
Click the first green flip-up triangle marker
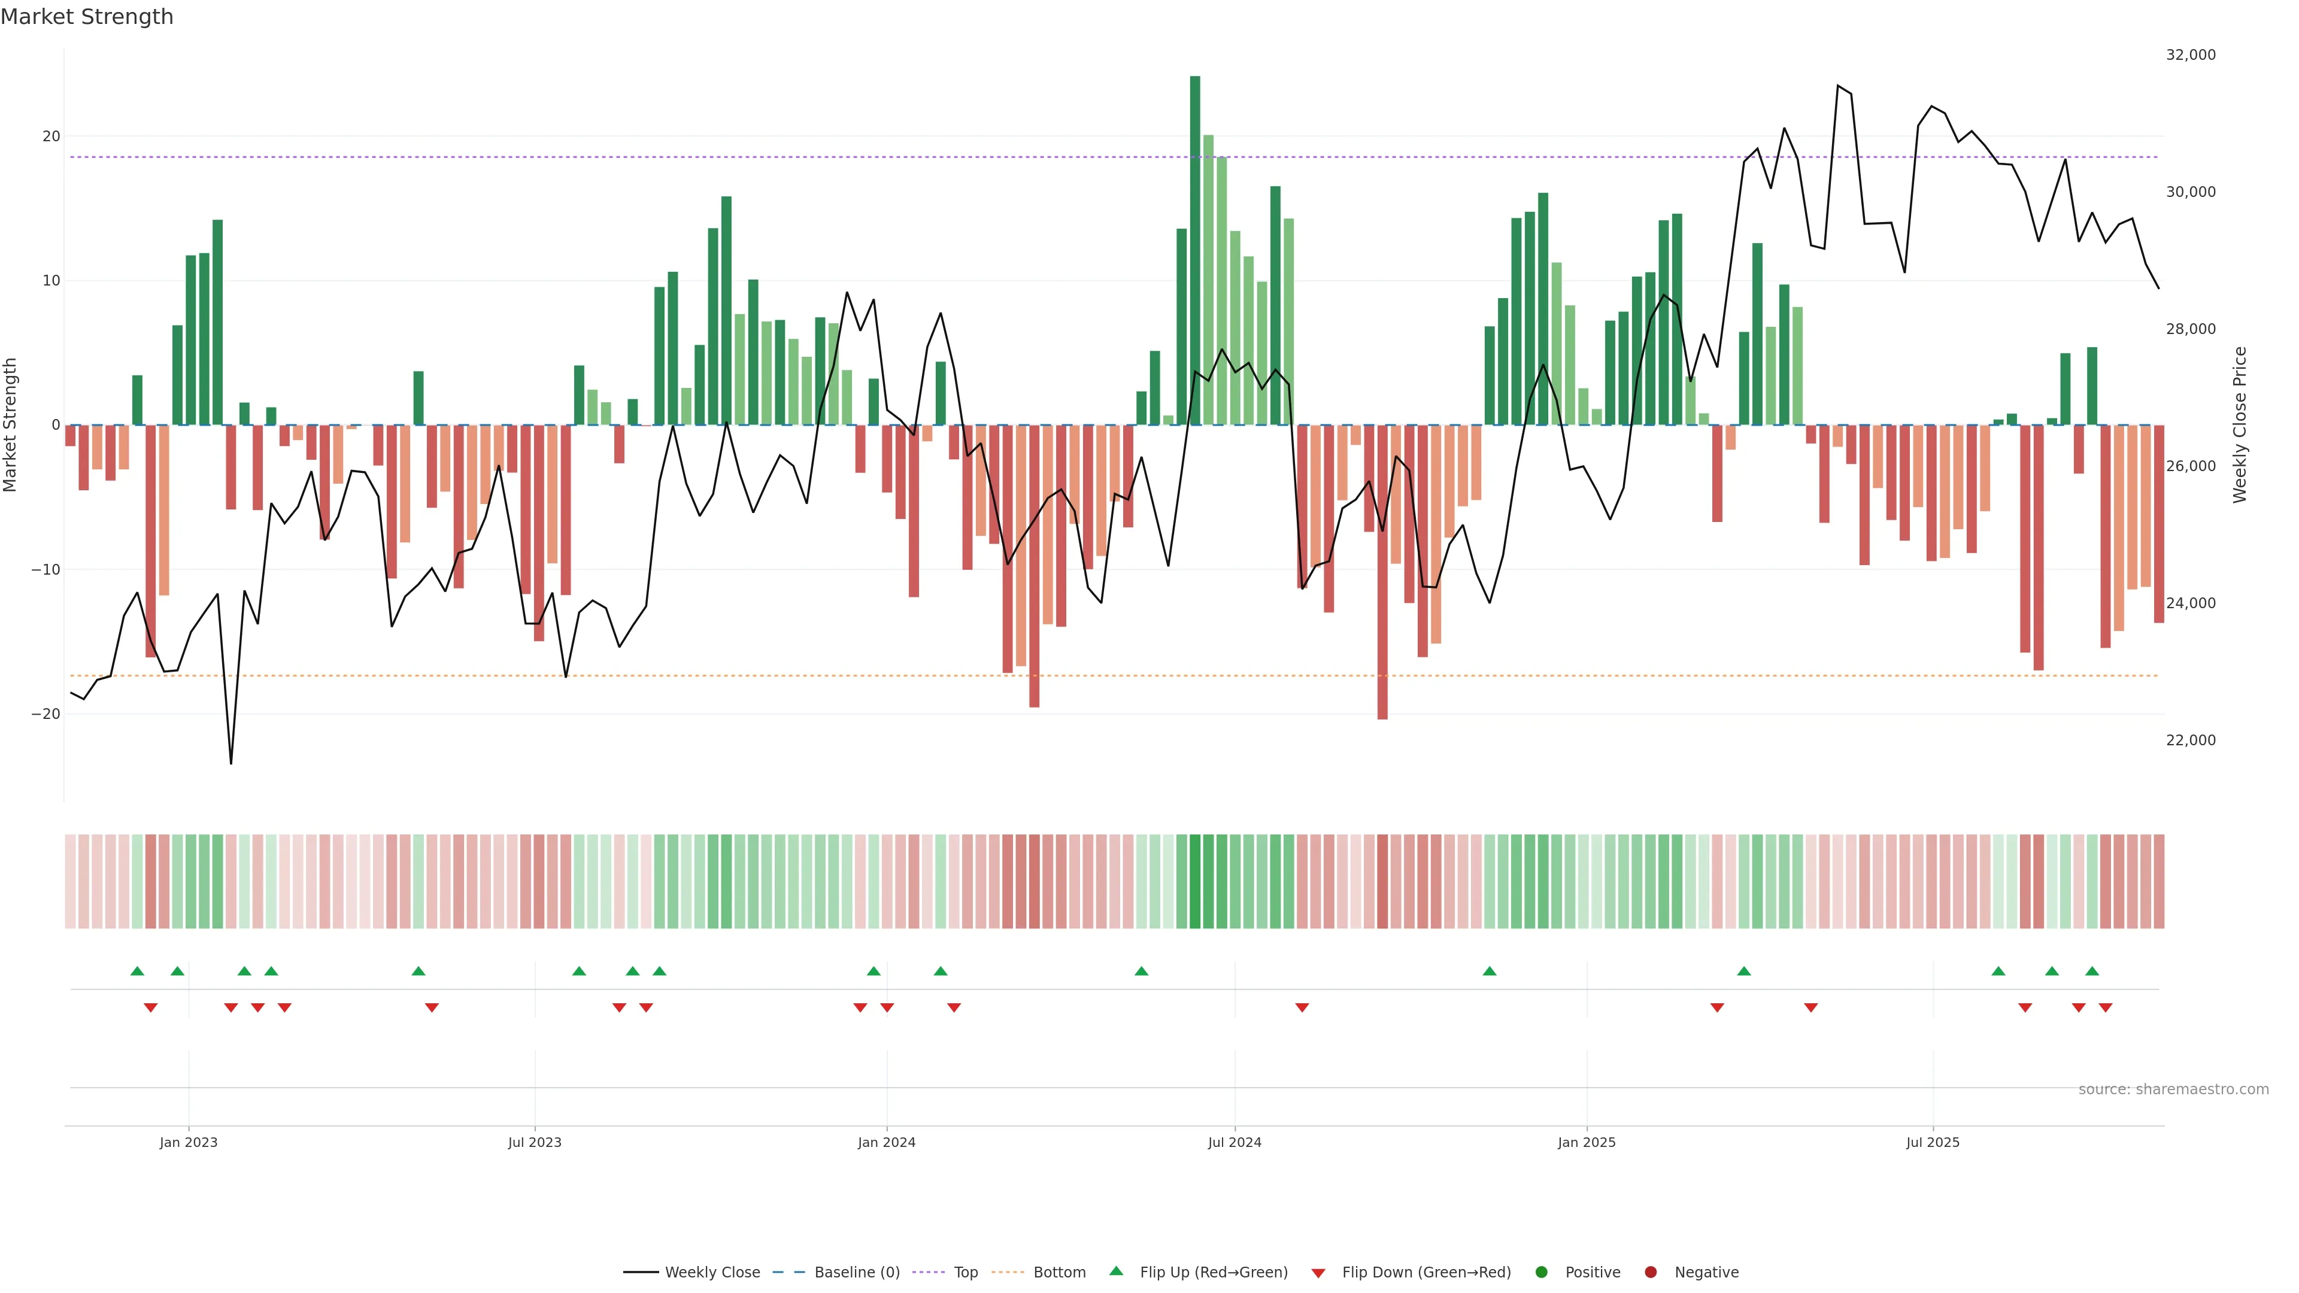[x=138, y=971]
